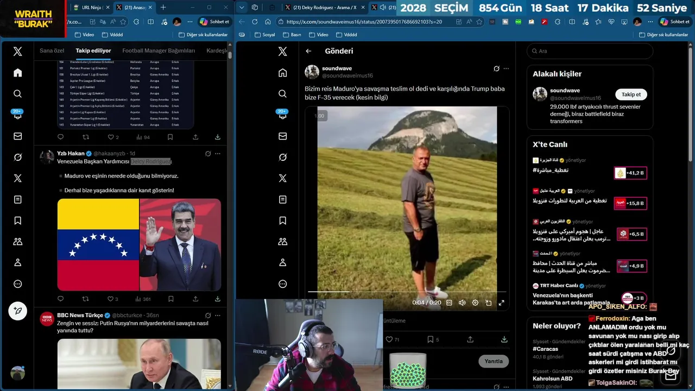The image size is (695, 391).
Task: Click the compose post button in left window
Action: tap(18, 311)
